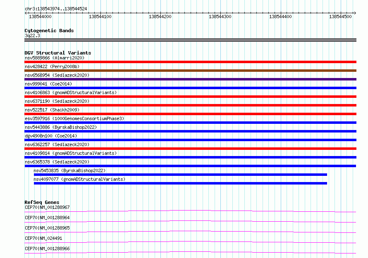Select the blue nsv5443886 variant bar
The width and height of the screenshot is (368, 258).
[x=190, y=131]
